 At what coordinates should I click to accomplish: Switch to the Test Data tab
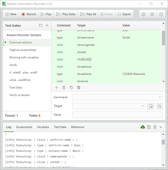60,127
